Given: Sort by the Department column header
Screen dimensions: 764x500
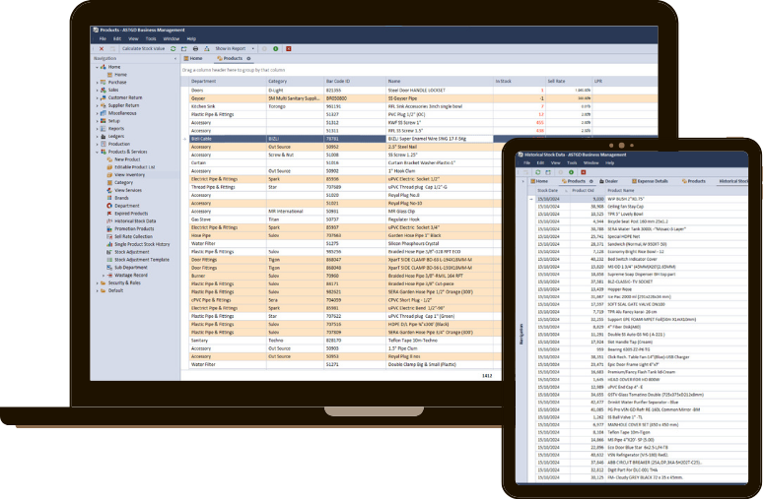Looking at the screenshot, I should coord(228,82).
